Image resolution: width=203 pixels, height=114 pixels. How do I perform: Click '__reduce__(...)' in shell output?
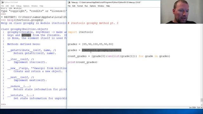pos(19,86)
